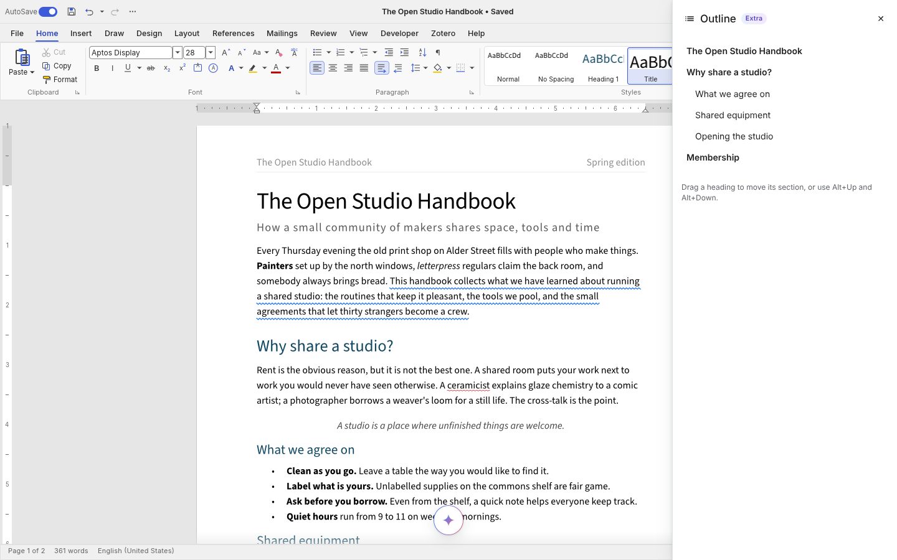Expand the Paste options arrow
This screenshot has height=560, width=897.
pos(32,72)
